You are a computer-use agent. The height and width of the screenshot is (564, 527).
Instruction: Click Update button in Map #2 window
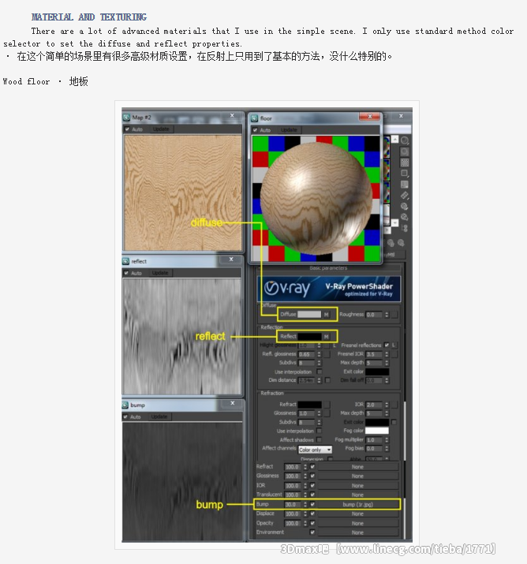161,129
